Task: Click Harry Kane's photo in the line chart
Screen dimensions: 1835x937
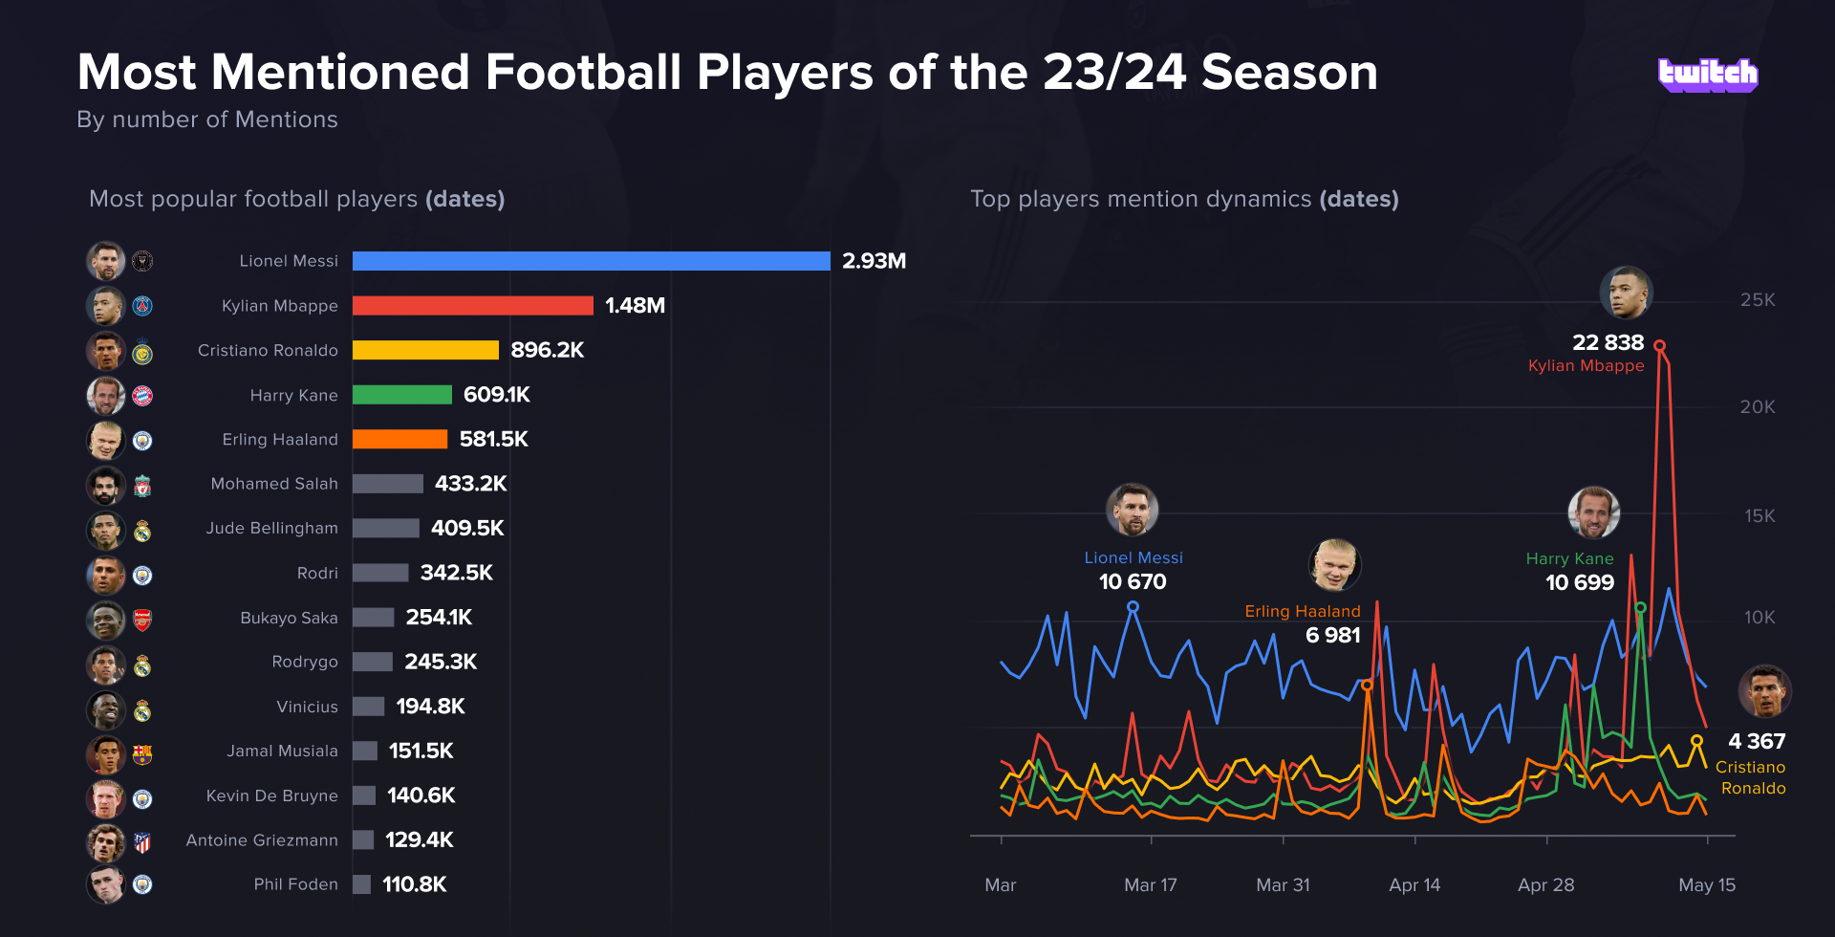Action: pos(1593,512)
